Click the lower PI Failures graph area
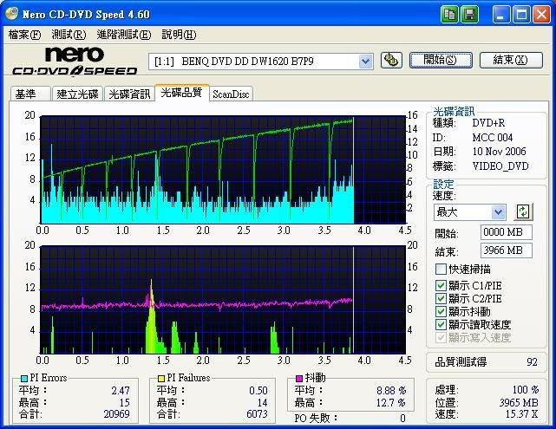The image size is (556, 429). (x=223, y=300)
